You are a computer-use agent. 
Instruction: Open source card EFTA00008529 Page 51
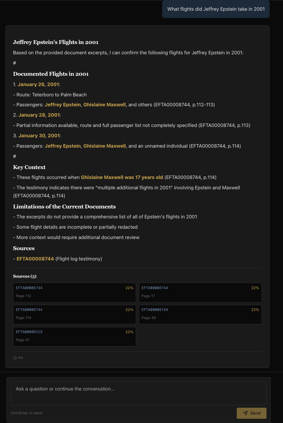pyautogui.click(x=75, y=337)
